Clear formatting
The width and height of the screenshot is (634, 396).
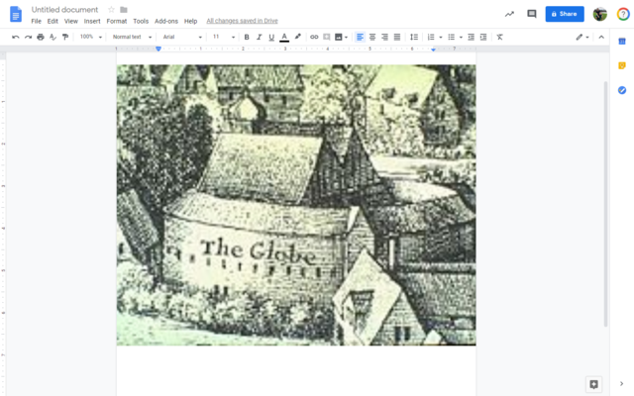tap(499, 37)
